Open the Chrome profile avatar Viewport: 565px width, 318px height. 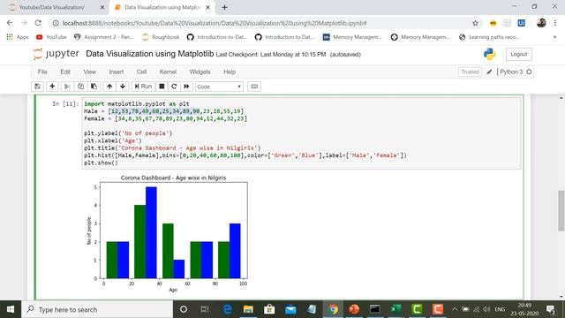(541, 23)
